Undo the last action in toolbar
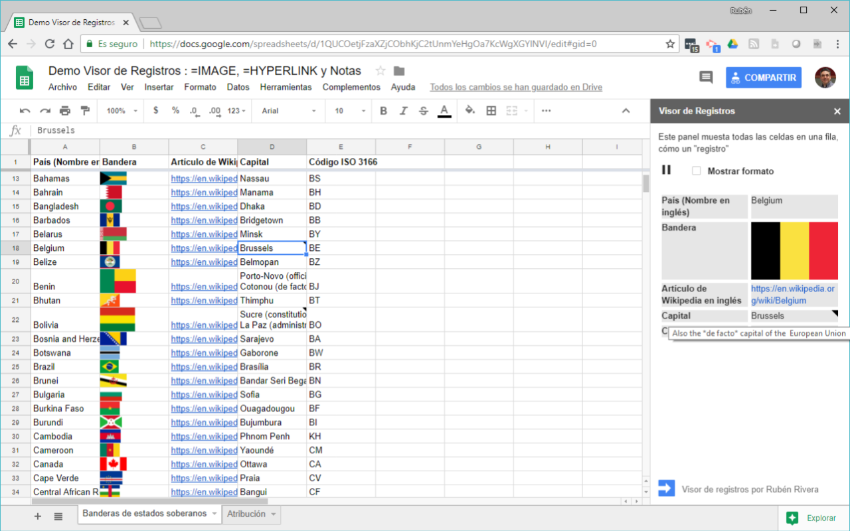Image resolution: width=850 pixels, height=531 pixels. [x=25, y=111]
